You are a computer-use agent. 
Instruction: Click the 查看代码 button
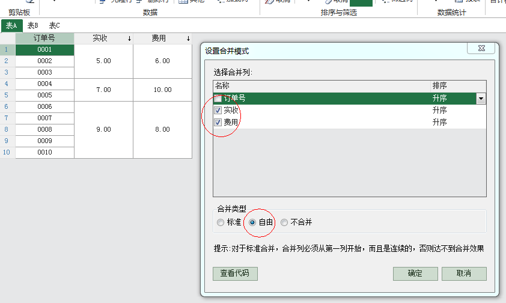(235, 274)
